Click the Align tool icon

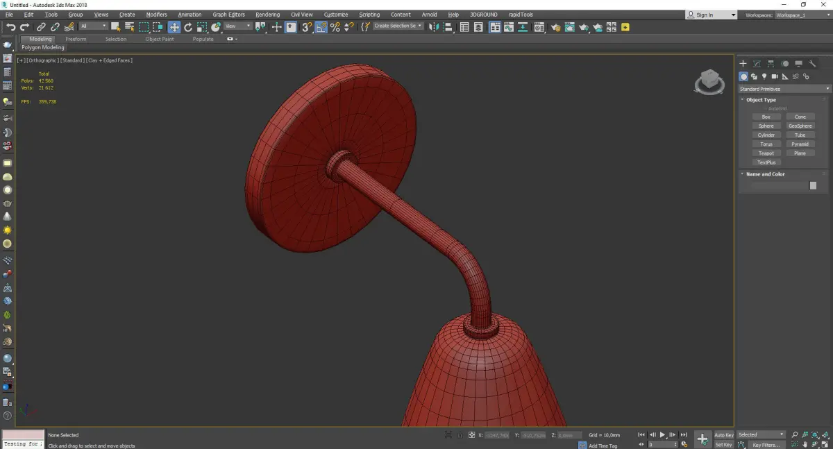pyautogui.click(x=447, y=27)
